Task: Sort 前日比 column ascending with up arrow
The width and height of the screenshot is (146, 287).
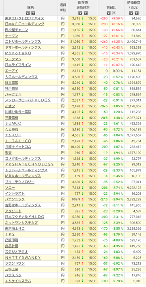Action: (x=109, y=13)
